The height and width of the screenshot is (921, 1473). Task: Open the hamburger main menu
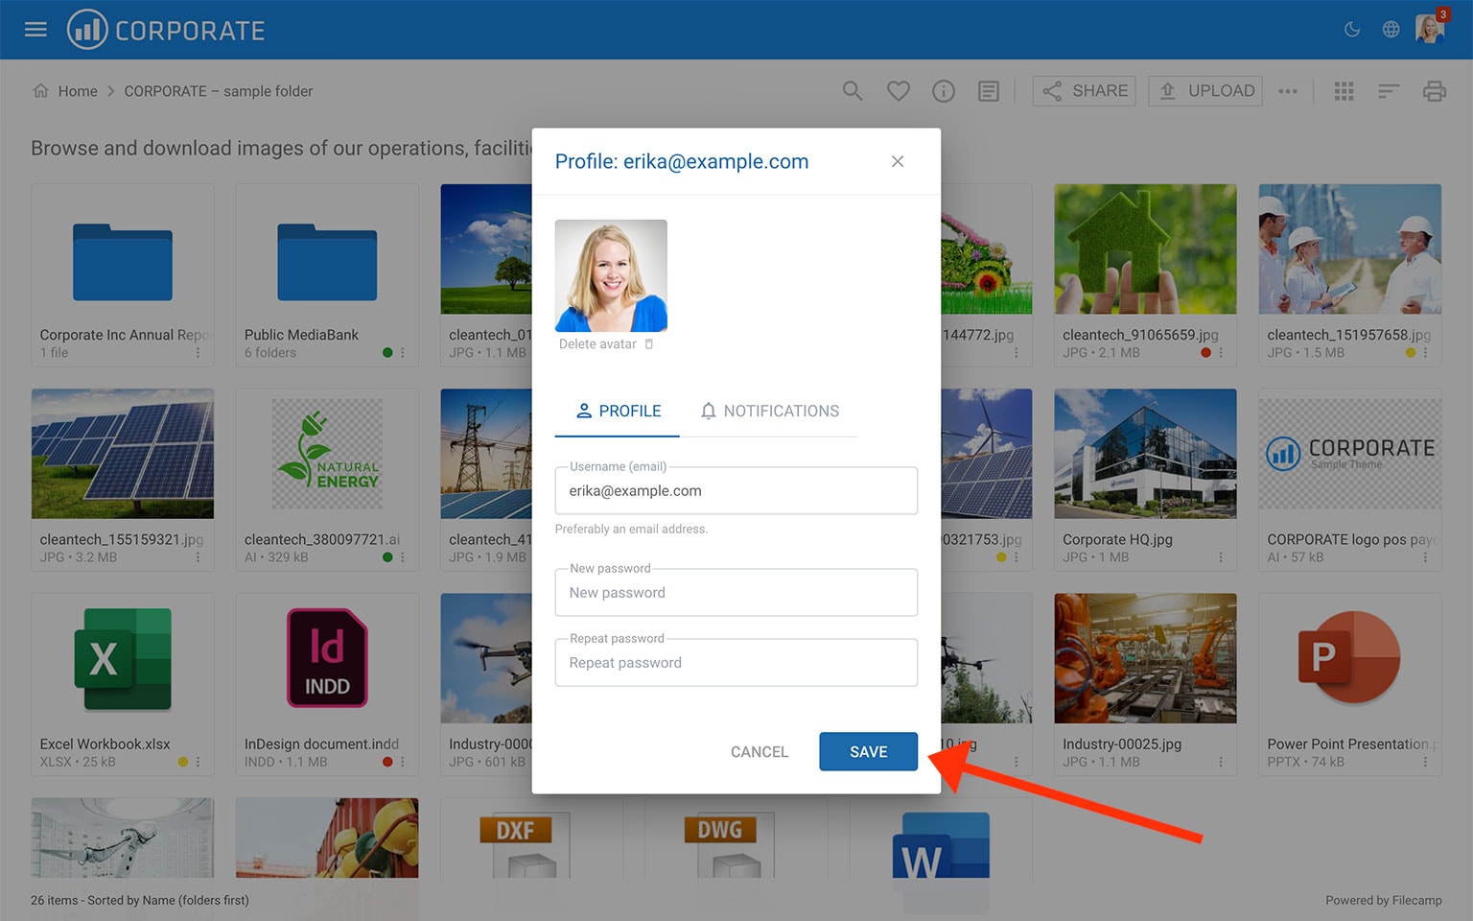tap(35, 30)
